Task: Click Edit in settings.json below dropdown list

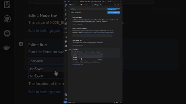Action: click(x=78, y=65)
